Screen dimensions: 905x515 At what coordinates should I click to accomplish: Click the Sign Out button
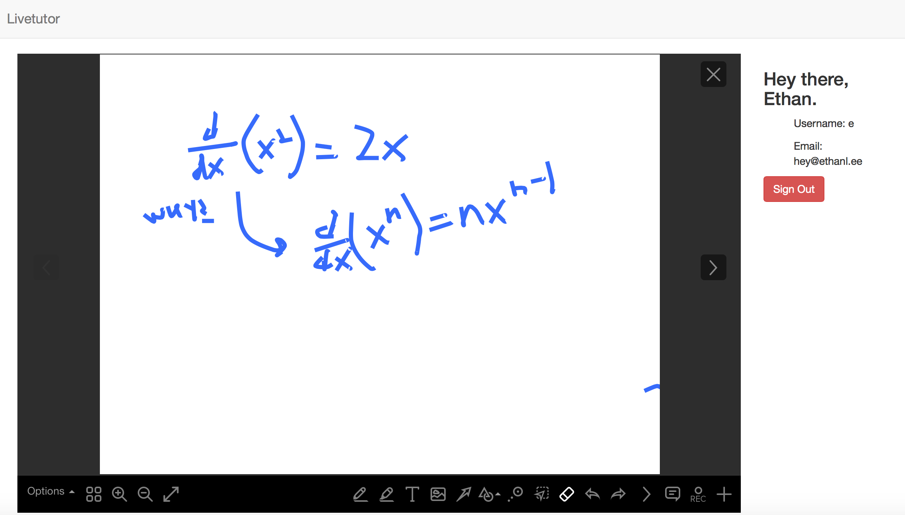pyautogui.click(x=793, y=189)
